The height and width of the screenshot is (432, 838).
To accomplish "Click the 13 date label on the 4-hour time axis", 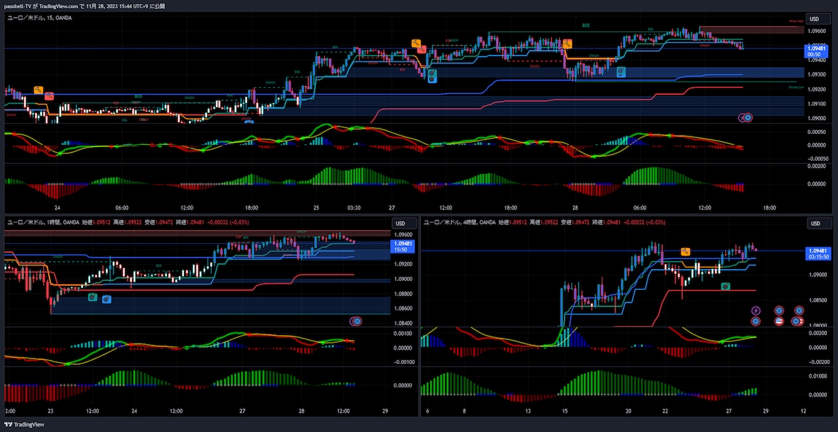I will tap(527, 411).
